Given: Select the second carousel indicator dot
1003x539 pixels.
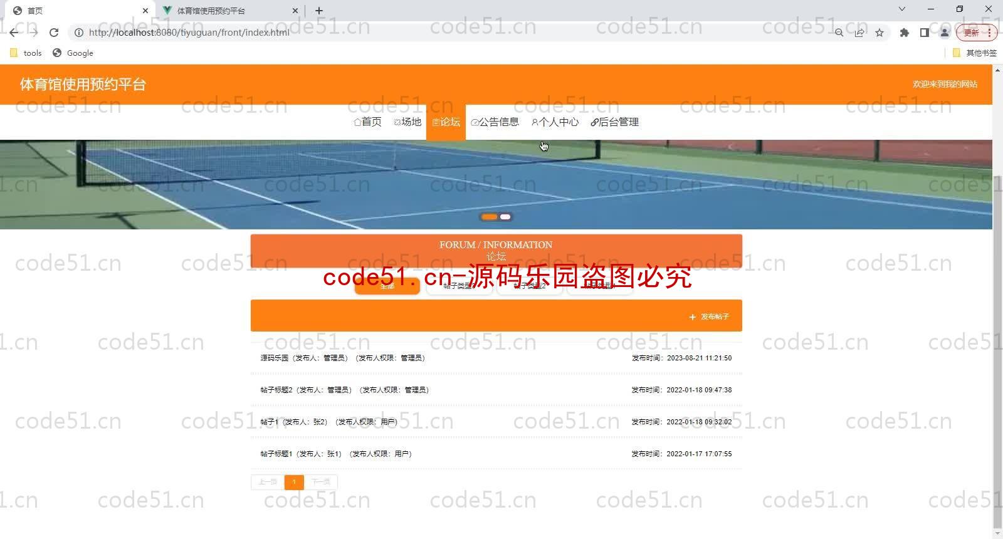Looking at the screenshot, I should pos(505,217).
